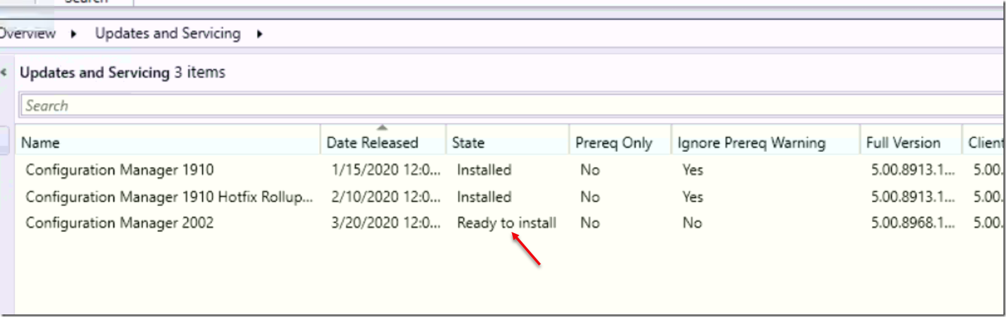Click the Ready to install state
Image resolution: width=1006 pixels, height=317 pixels.
pyautogui.click(x=506, y=223)
